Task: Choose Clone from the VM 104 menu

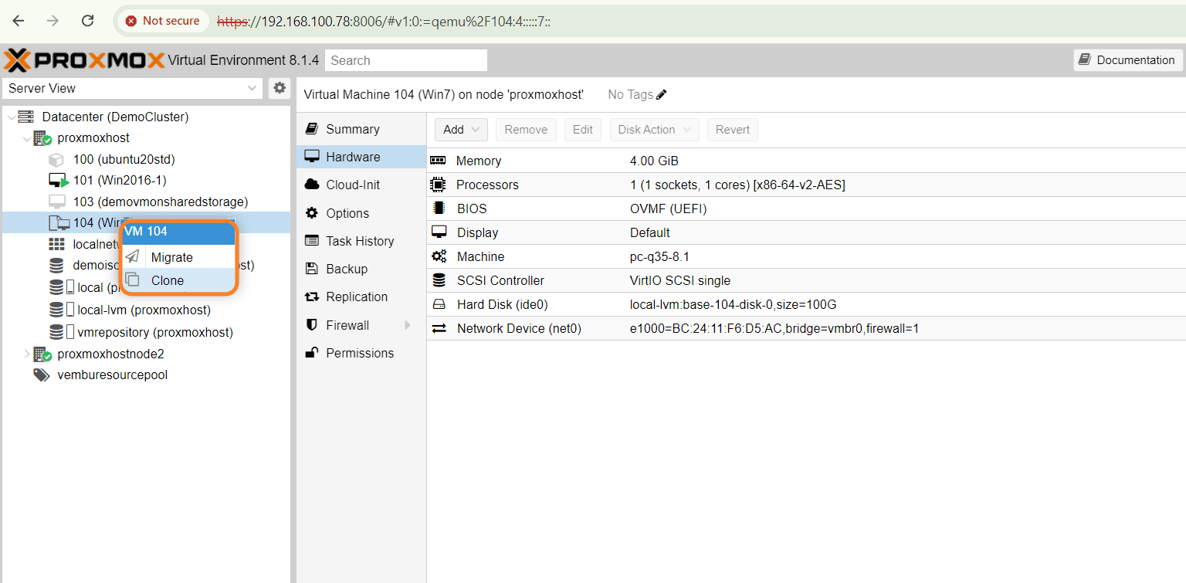Action: [178, 280]
